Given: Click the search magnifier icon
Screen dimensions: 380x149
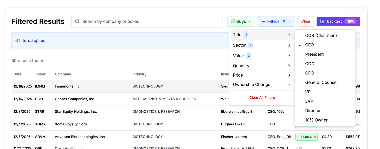Looking at the screenshot, I should (77, 22).
